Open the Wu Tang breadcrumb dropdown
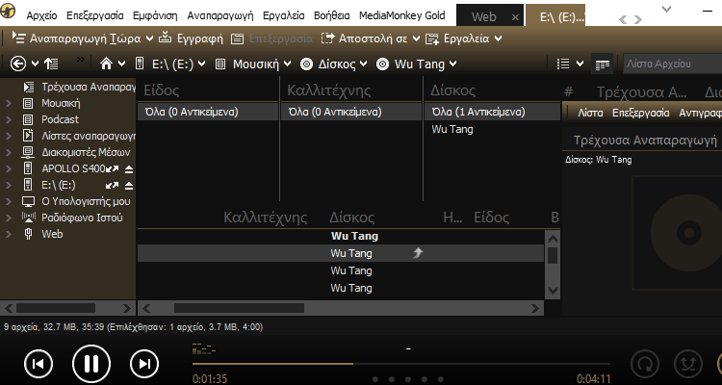 tap(452, 64)
